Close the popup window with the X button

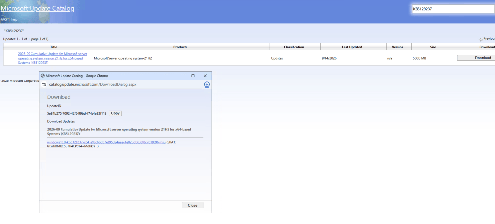pos(205,76)
